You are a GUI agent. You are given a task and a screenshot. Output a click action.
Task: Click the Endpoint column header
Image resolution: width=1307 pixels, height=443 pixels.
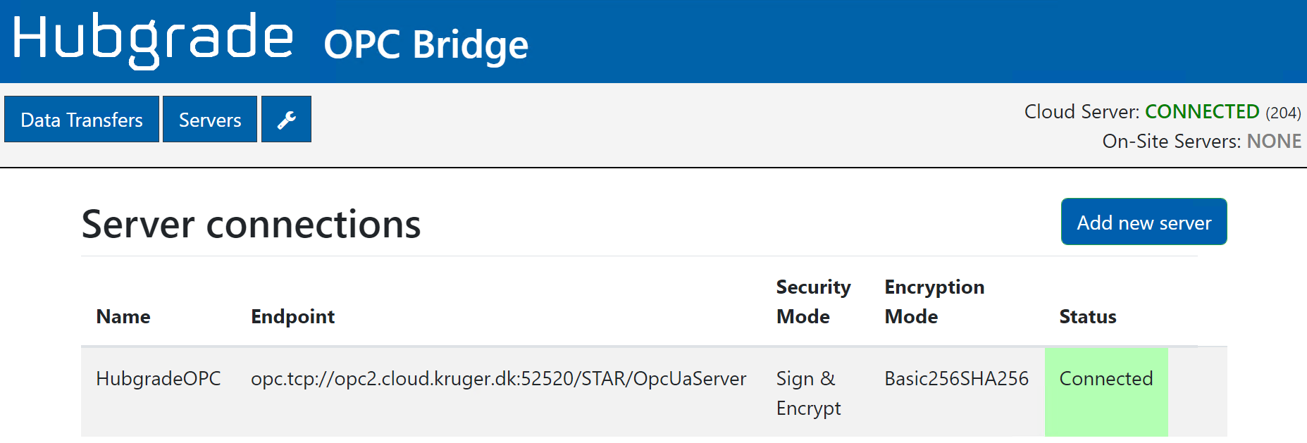(292, 317)
